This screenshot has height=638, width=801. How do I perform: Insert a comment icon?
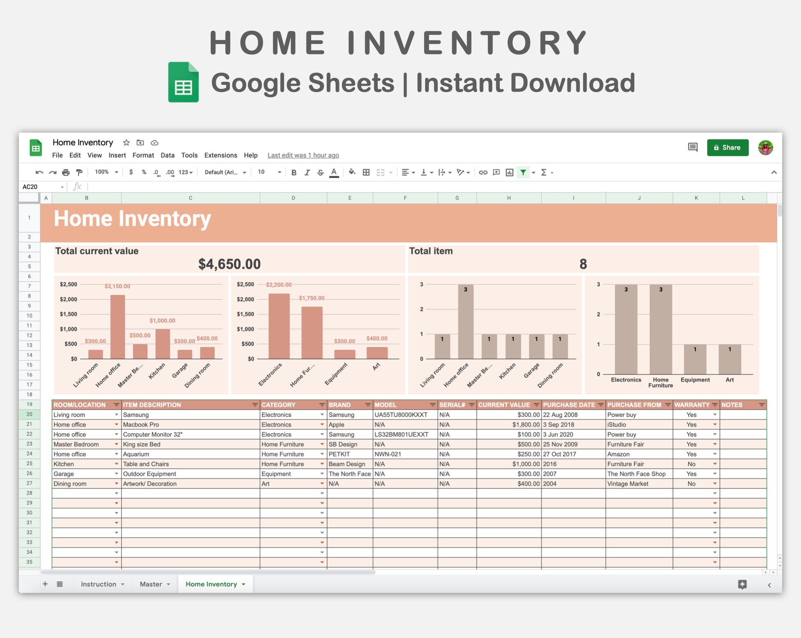click(496, 172)
